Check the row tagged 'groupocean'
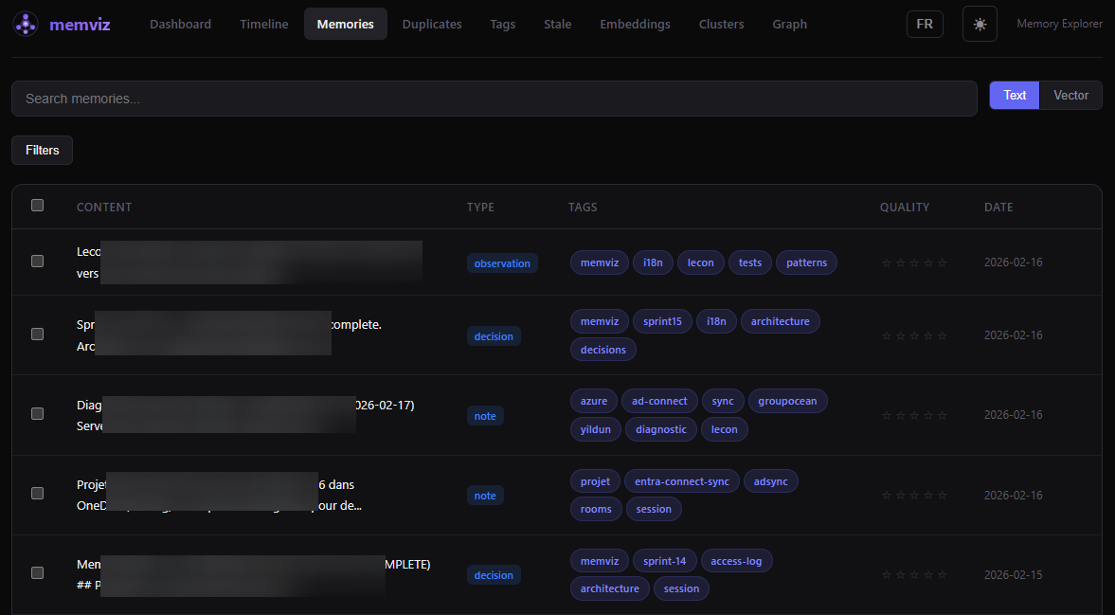The width and height of the screenshot is (1115, 615). coord(38,414)
